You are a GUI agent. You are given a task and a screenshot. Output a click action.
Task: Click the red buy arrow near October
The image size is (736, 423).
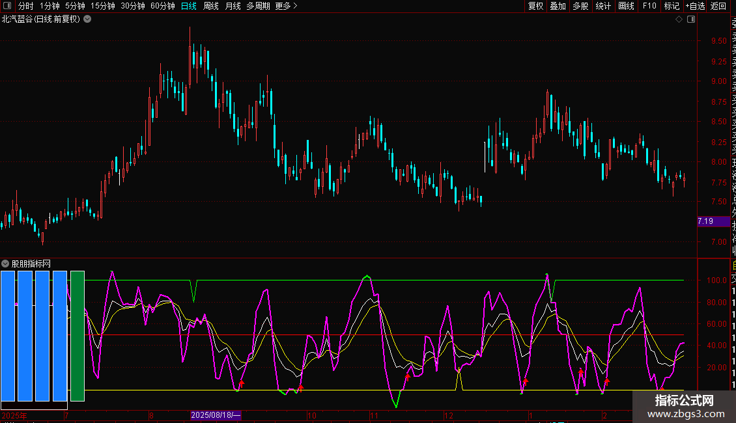click(x=300, y=387)
